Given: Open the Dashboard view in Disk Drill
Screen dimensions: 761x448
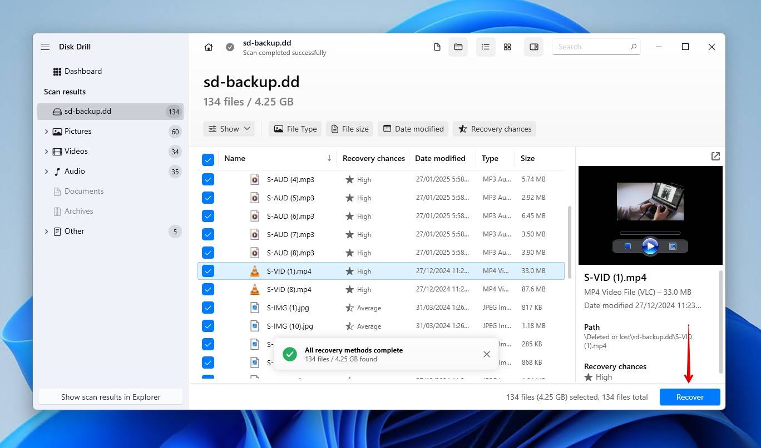Looking at the screenshot, I should [83, 71].
